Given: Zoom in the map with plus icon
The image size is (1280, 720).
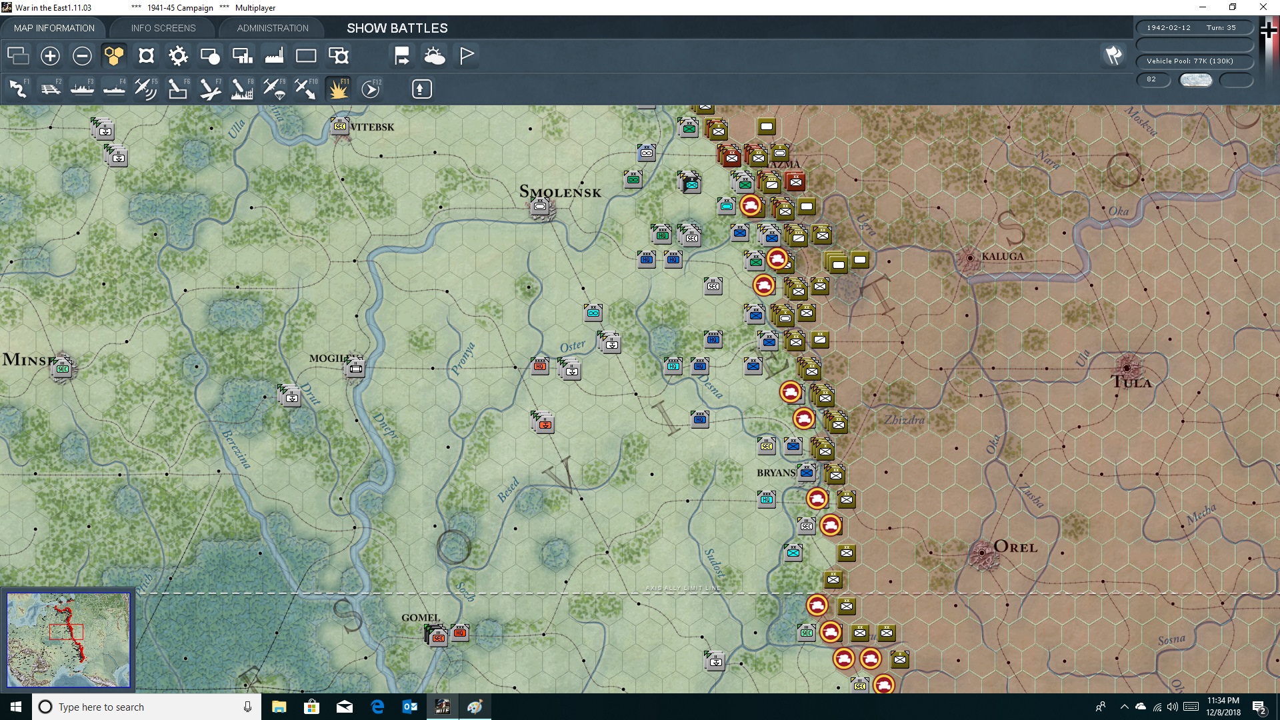Looking at the screenshot, I should 50,56.
